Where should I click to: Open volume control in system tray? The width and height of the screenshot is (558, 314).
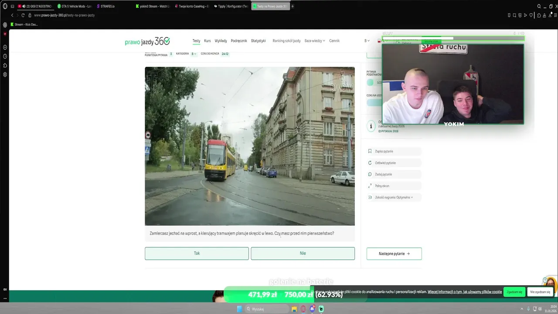[541, 309]
